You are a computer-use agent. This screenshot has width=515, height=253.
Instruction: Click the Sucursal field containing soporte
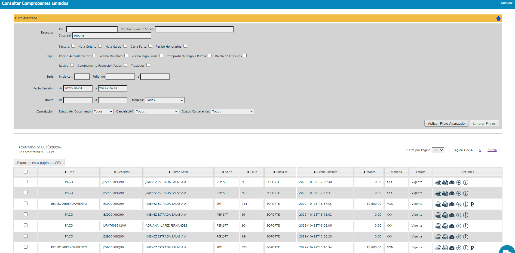click(112, 36)
